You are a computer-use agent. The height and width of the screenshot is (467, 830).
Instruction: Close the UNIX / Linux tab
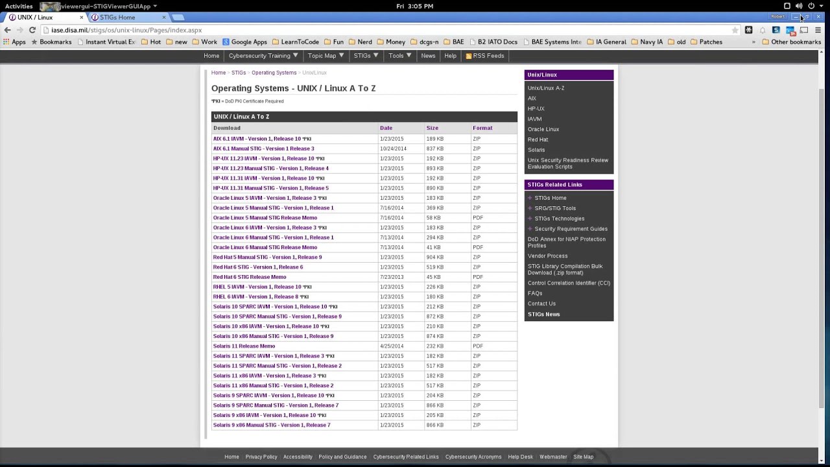click(81, 18)
